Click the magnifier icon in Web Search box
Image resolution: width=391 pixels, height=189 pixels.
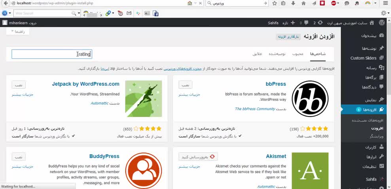click(74, 13)
